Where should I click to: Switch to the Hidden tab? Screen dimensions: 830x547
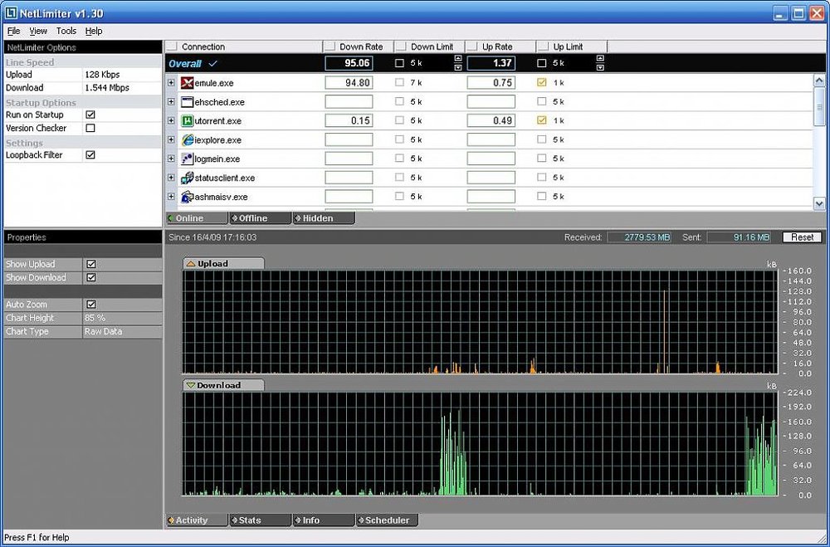pyautogui.click(x=324, y=218)
